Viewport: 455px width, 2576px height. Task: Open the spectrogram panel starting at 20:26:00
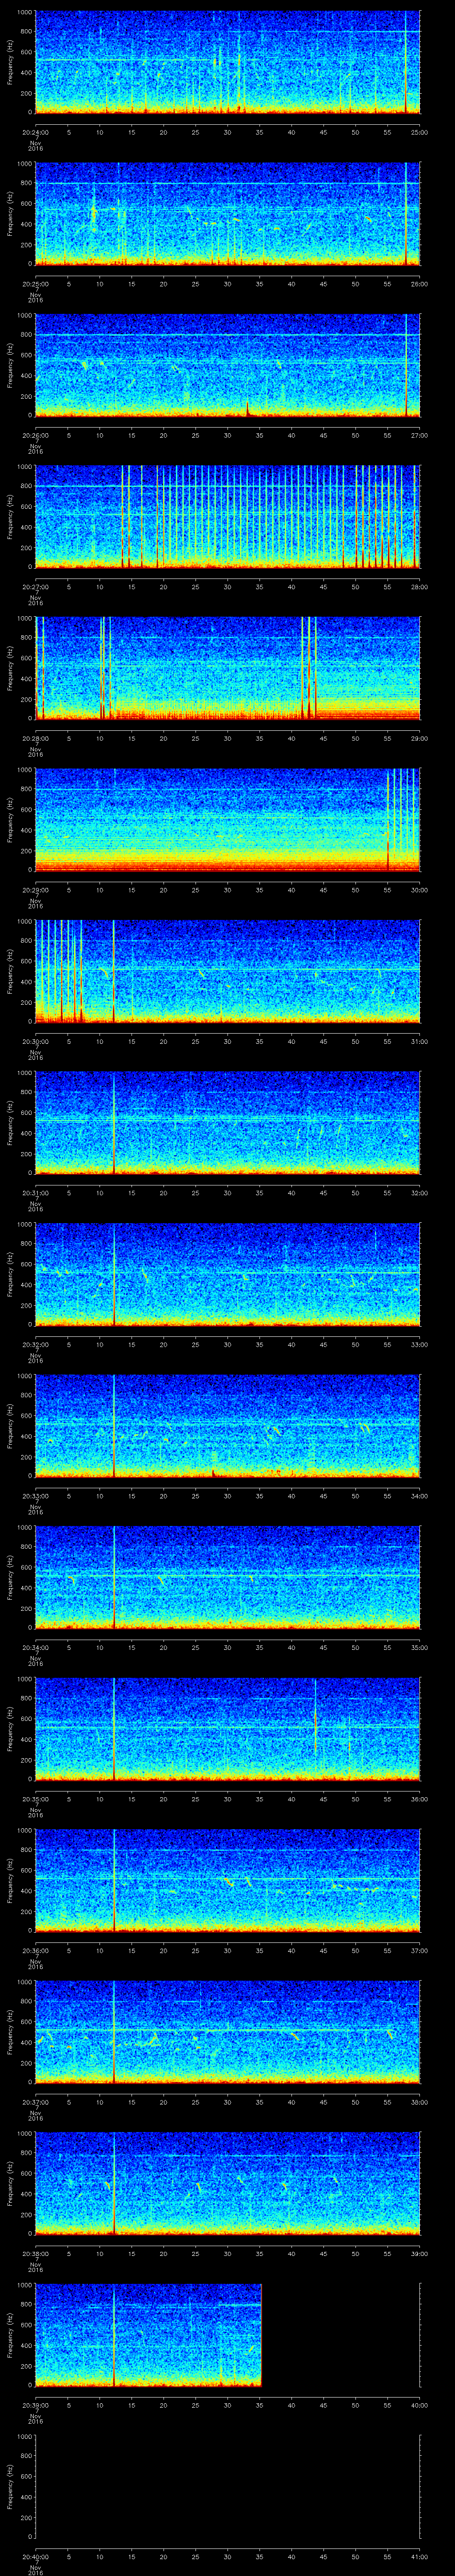click(228, 366)
